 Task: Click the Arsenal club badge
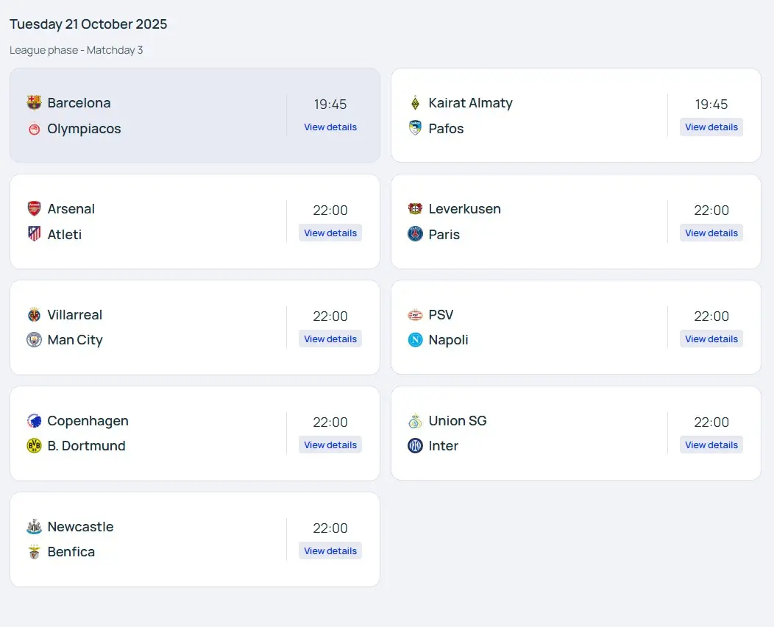[x=34, y=208]
